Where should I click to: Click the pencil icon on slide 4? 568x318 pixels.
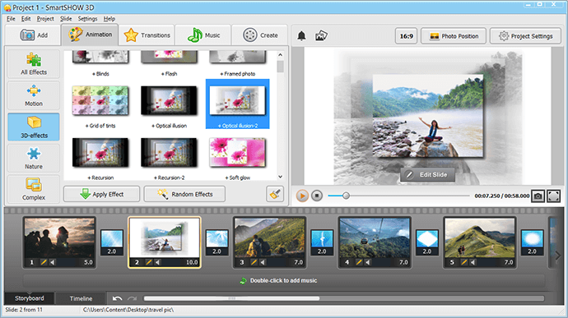[x=359, y=262]
